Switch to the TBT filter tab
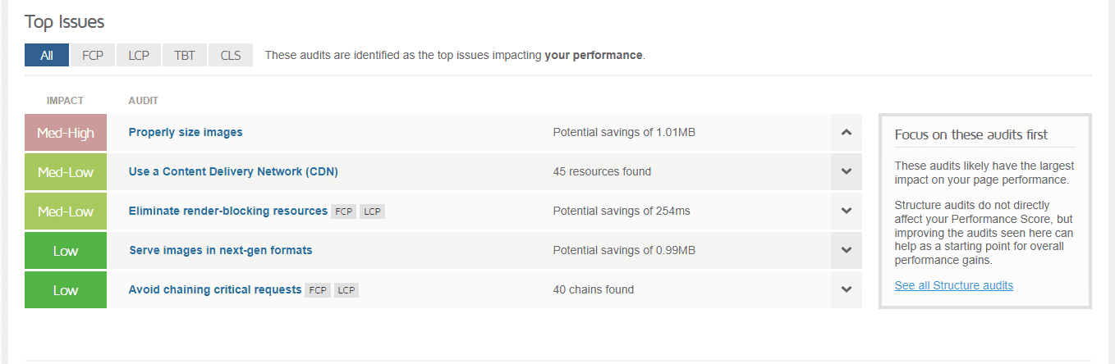The width and height of the screenshot is (1115, 364). 184,55
